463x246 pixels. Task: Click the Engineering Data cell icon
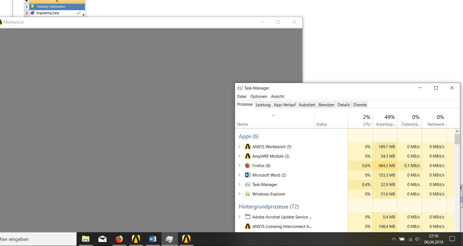click(32, 13)
